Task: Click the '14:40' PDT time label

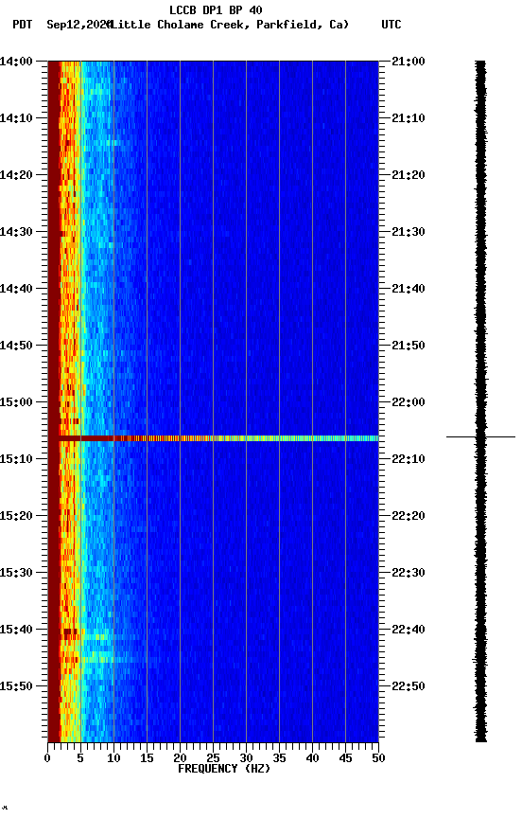Action: click(x=16, y=289)
